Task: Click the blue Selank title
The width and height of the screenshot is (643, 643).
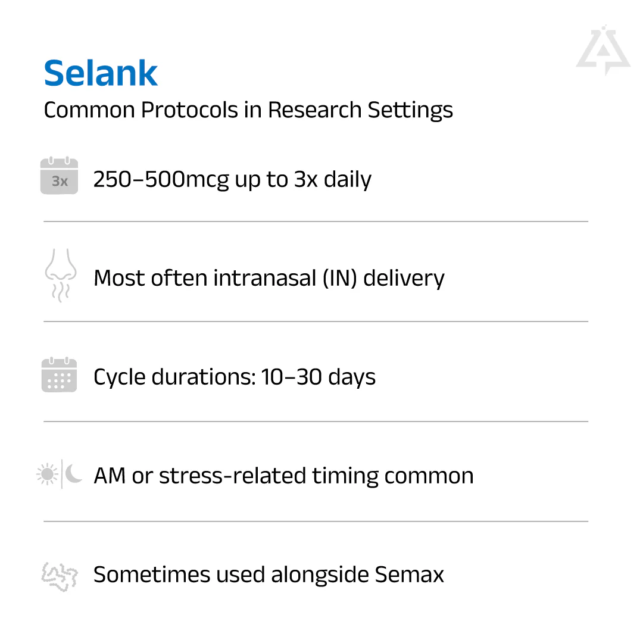Action: coord(101,74)
